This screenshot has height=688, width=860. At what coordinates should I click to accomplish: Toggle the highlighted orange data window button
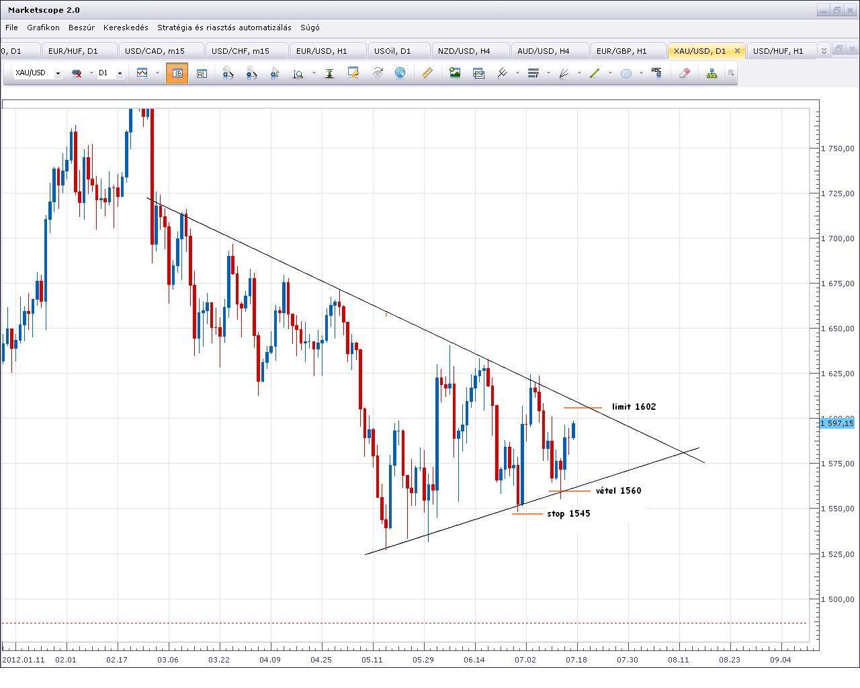click(177, 73)
